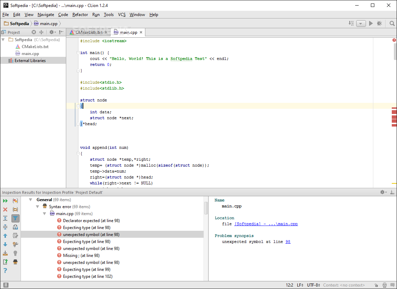
Task: Rerun the inspection with green arrows icon
Action: point(5,201)
